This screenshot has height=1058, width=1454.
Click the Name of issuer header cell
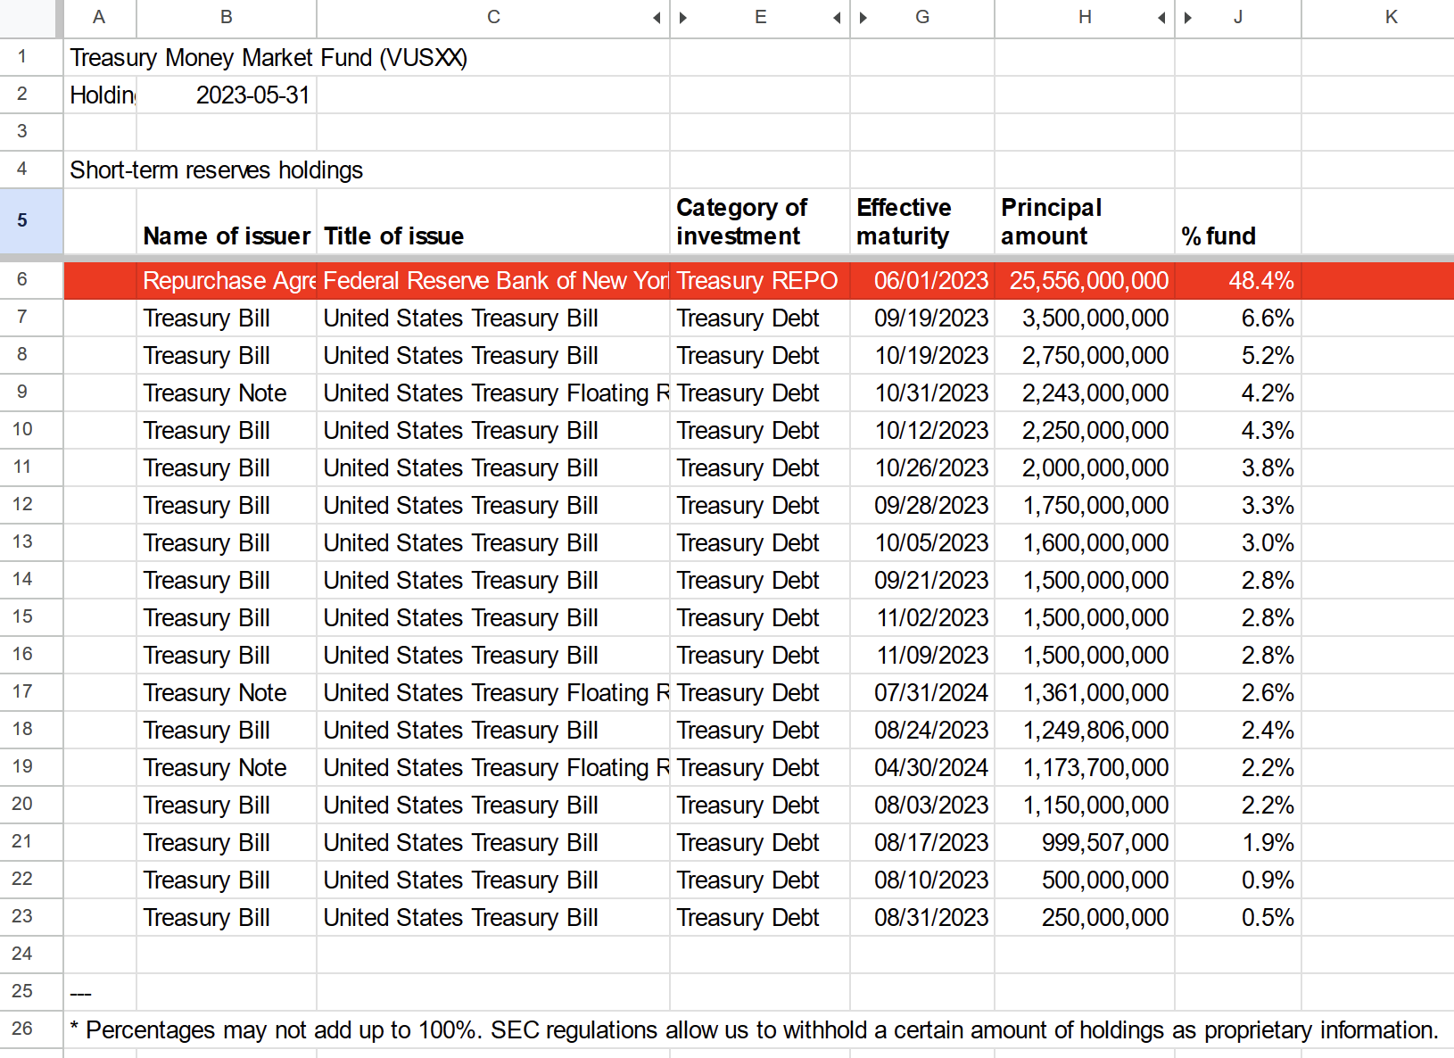coord(227,221)
